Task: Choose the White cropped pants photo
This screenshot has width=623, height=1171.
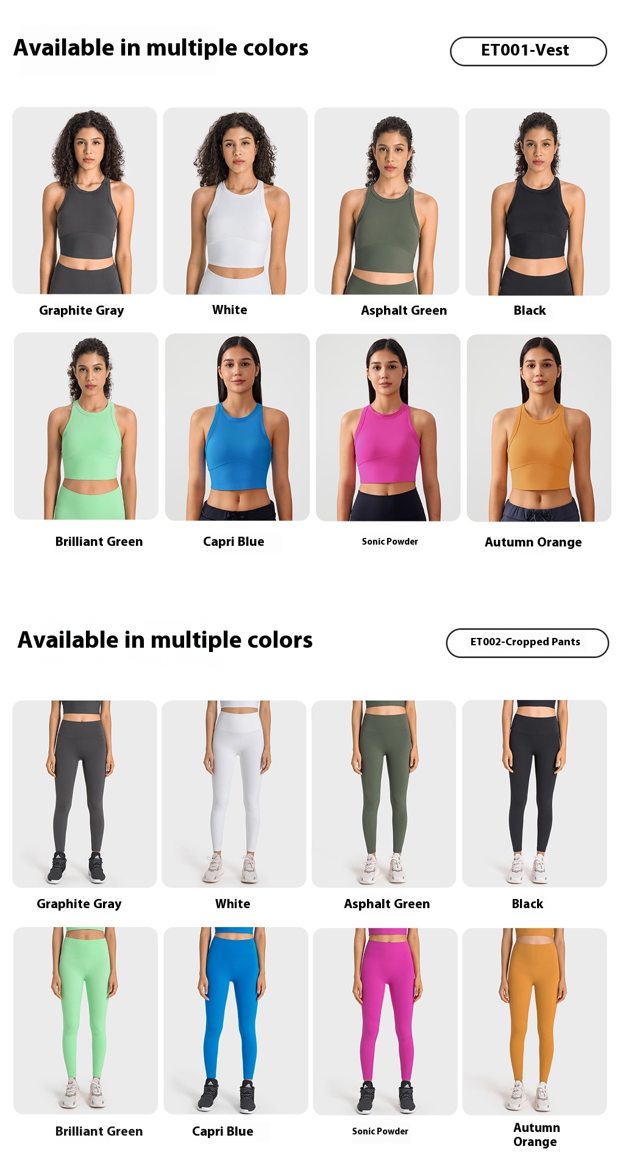Action: pyautogui.click(x=234, y=793)
